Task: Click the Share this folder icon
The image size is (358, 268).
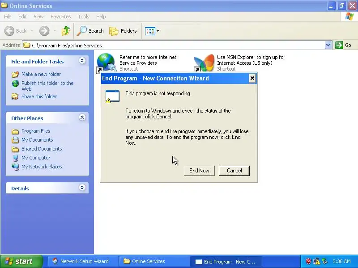Action: coord(15,96)
